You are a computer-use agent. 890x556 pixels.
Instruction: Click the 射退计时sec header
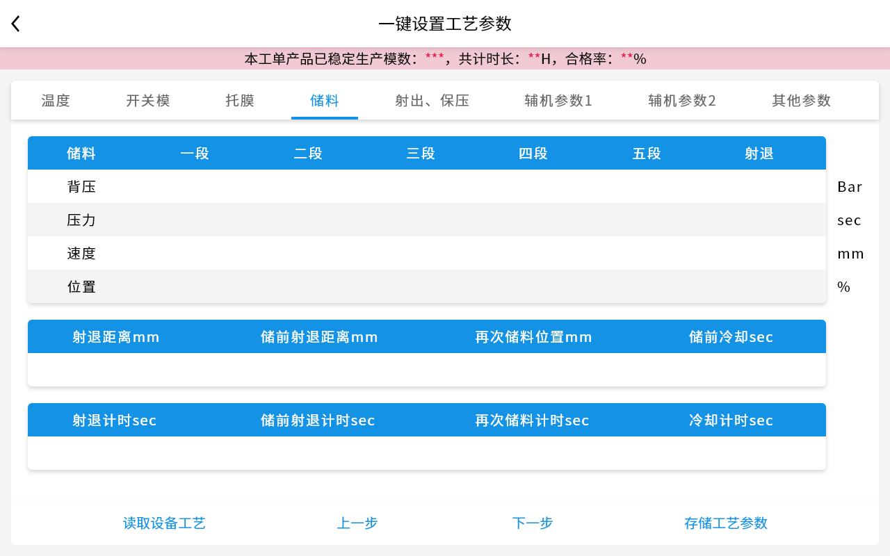click(115, 420)
